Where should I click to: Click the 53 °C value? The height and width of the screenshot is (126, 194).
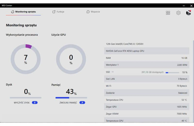tap(184, 100)
